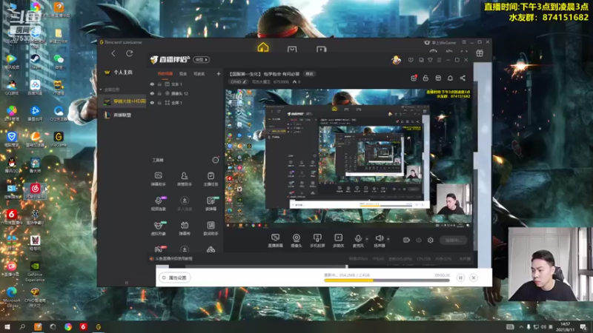The width and height of the screenshot is (593, 333).
Task: Toggle lock on 全屏 1 source
Action: pyautogui.click(x=159, y=103)
